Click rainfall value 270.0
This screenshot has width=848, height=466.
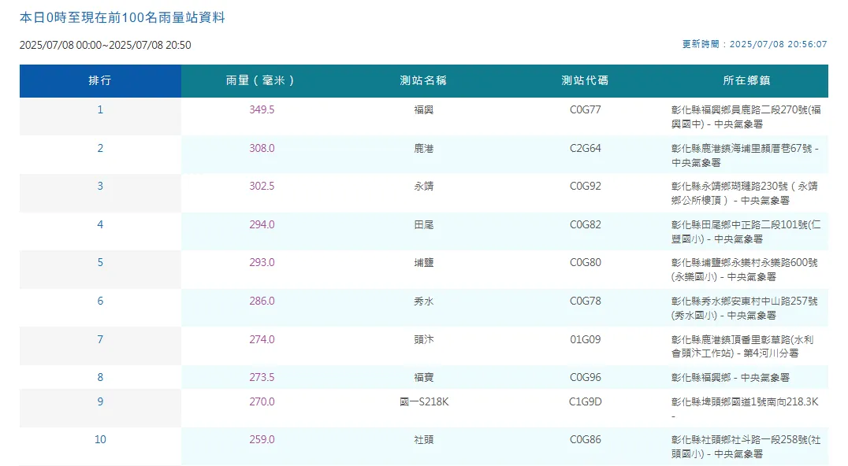(x=262, y=401)
